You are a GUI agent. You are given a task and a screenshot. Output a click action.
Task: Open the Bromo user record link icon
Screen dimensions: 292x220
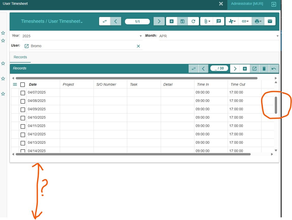tap(27, 46)
